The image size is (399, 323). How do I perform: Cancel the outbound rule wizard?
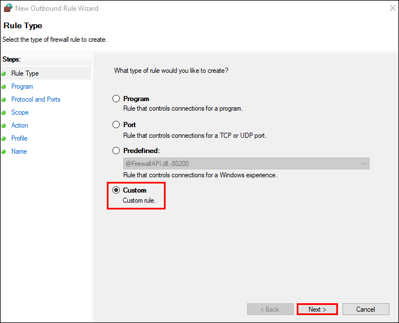click(x=366, y=309)
